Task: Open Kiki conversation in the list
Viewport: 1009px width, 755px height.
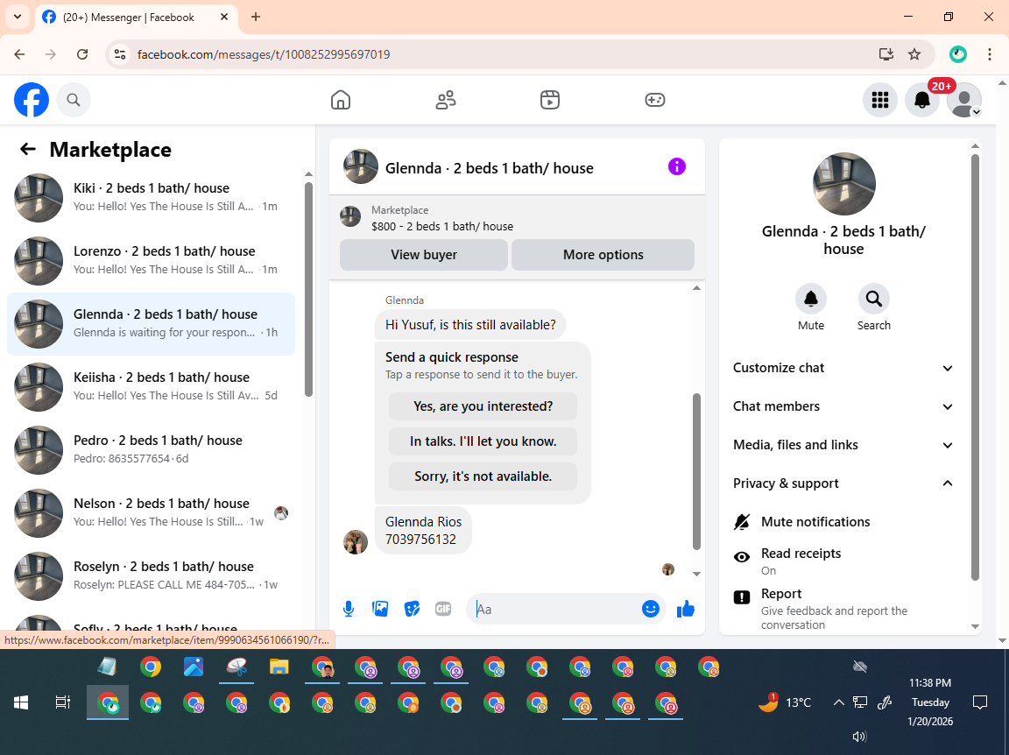Action: (152, 197)
